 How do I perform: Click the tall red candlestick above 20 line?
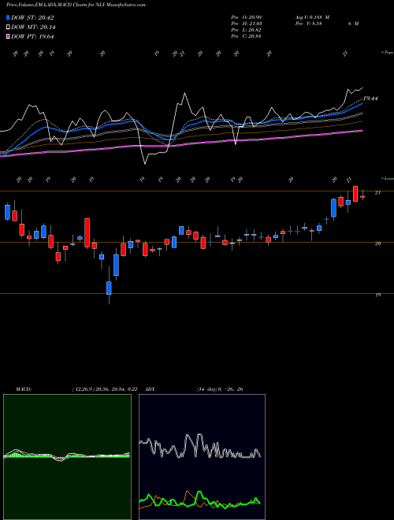(87, 232)
